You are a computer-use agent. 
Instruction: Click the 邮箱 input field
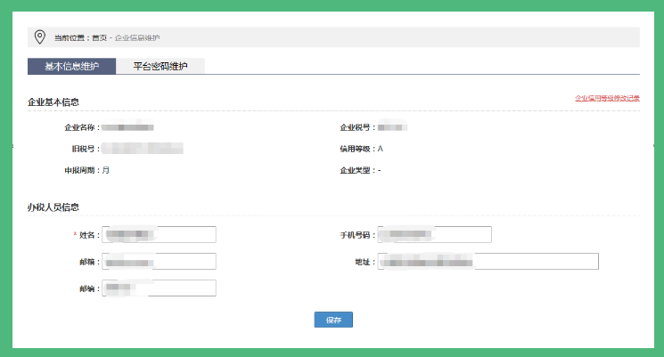(x=159, y=262)
